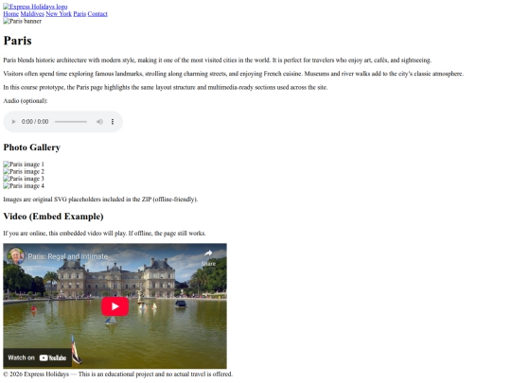This screenshot has height=383, width=511.
Task: Click the Express Holidays logo link
Action: [x=35, y=7]
